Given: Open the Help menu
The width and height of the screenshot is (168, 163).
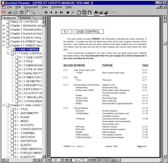Looking at the screenshot, I should [69, 7].
